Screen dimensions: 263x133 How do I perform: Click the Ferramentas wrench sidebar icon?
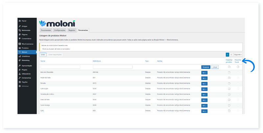(20, 78)
